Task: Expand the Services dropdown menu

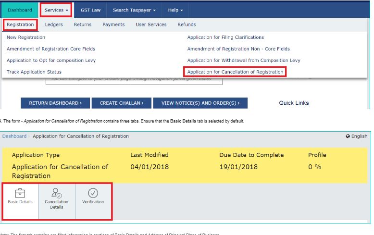Action: 56,10
